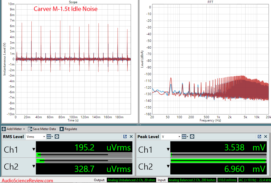Viewport: 271px width, 183px height.
Task: Click the Regulate play button
Action: pyautogui.click(x=61, y=129)
